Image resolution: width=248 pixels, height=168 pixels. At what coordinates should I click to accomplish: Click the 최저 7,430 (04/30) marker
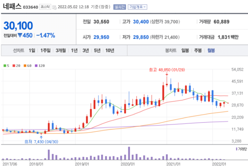click(41, 141)
